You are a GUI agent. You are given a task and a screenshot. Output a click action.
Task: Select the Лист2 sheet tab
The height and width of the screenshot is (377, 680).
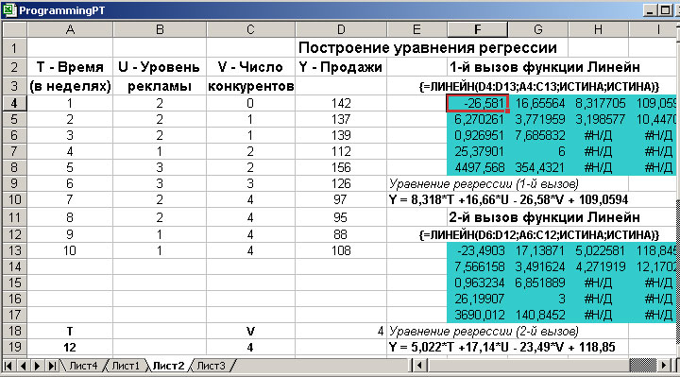(168, 366)
